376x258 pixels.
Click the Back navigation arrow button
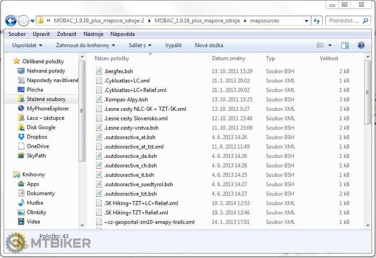(x=11, y=21)
